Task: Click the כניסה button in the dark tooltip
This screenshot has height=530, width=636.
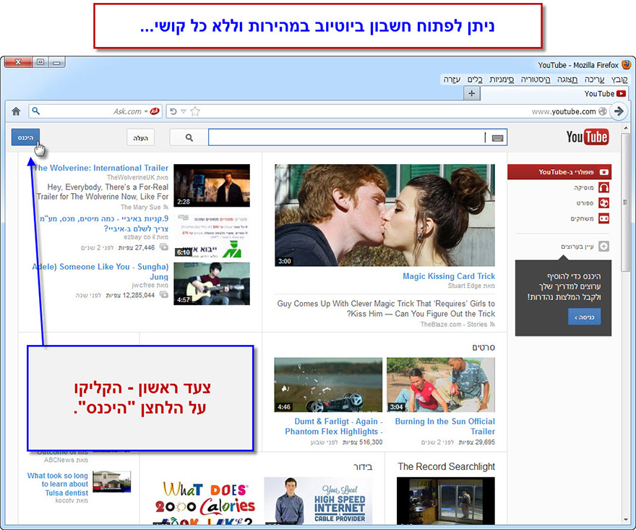Action: point(584,316)
